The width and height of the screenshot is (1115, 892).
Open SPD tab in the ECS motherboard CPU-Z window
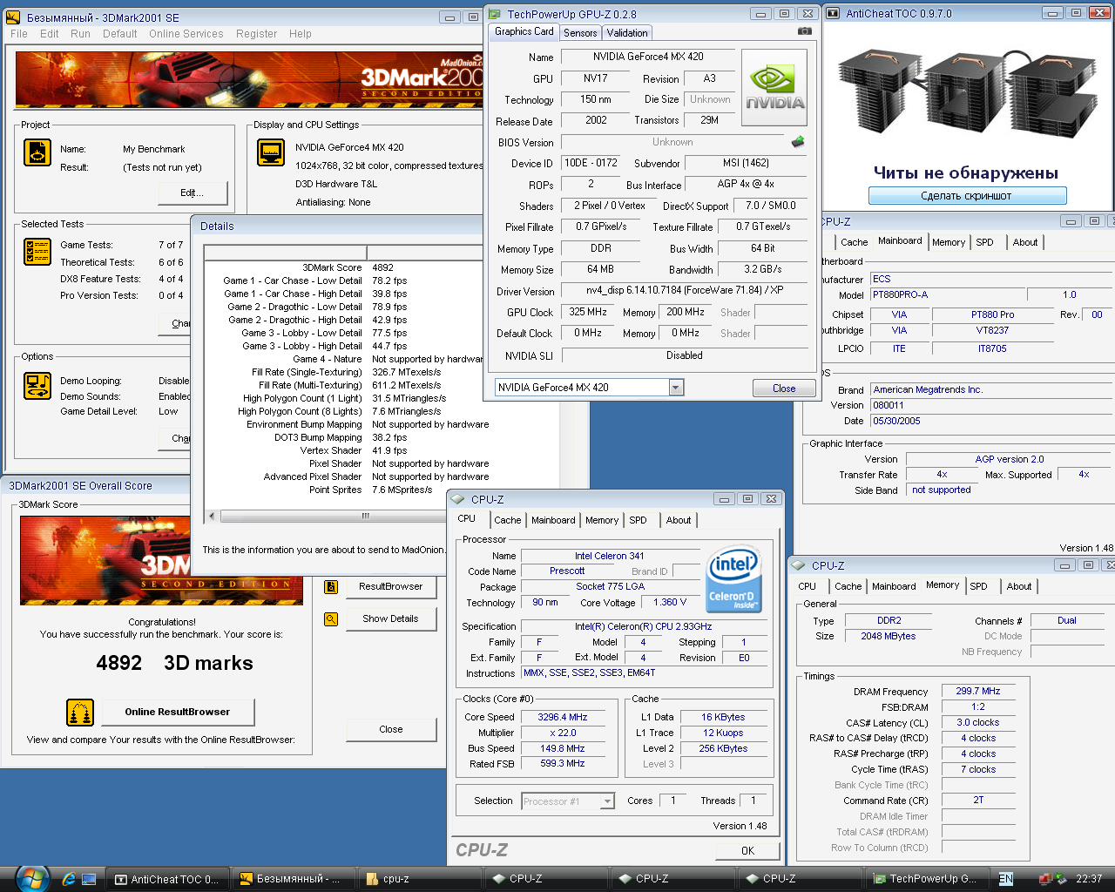(984, 242)
